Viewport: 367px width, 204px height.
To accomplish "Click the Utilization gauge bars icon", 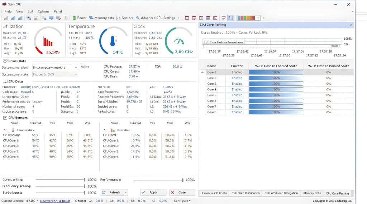I will pos(48,41).
